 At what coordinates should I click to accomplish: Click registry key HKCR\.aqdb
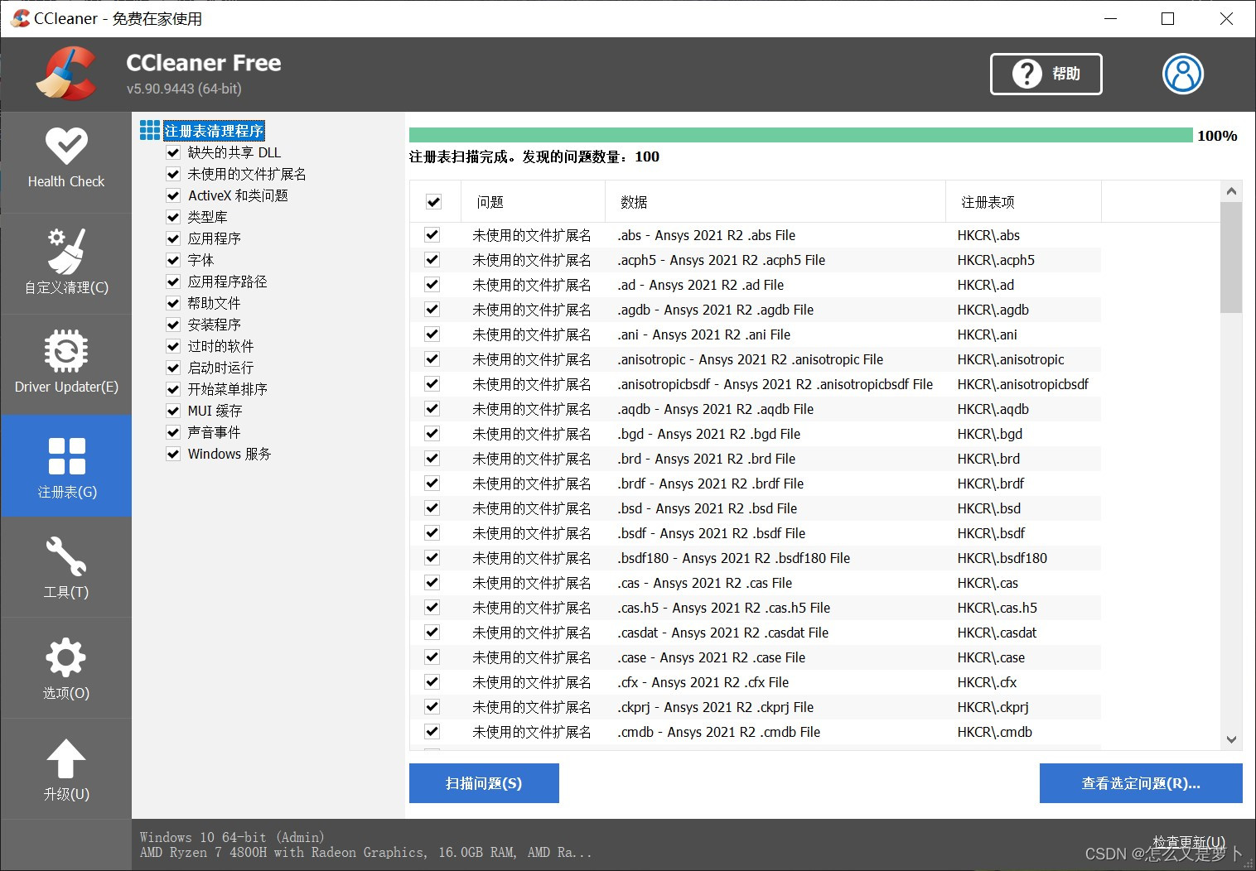click(x=993, y=409)
